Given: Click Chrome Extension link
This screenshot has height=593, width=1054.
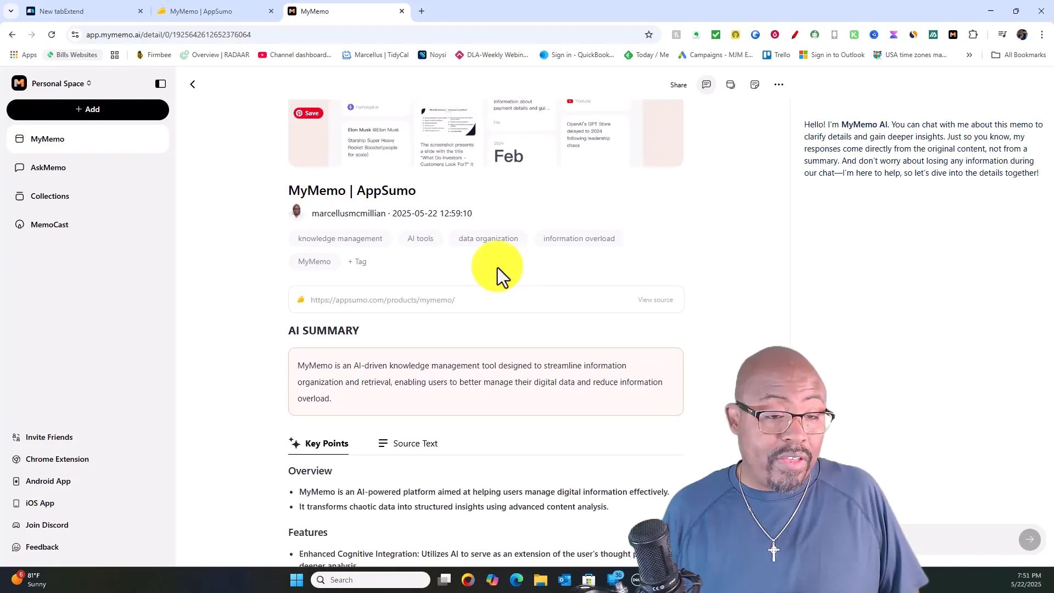Looking at the screenshot, I should click(x=51, y=459).
